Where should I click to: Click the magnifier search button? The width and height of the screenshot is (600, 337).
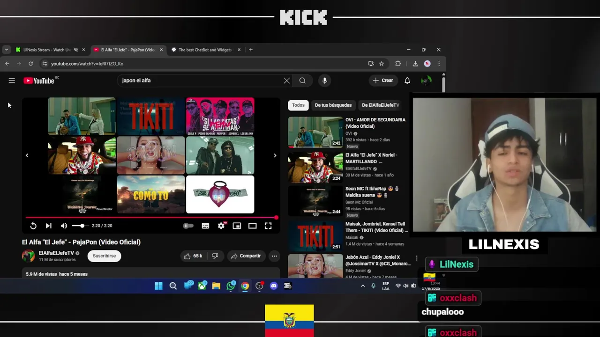coord(302,81)
